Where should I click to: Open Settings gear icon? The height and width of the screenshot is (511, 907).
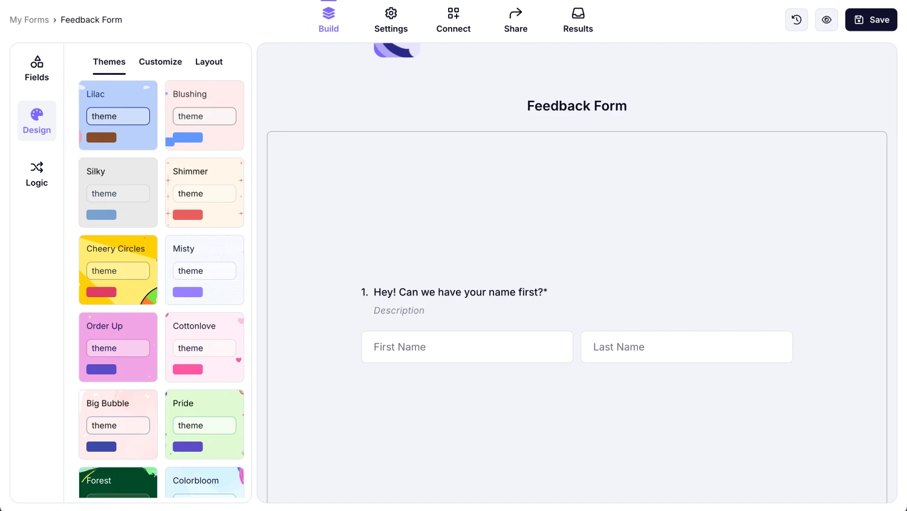point(391,13)
